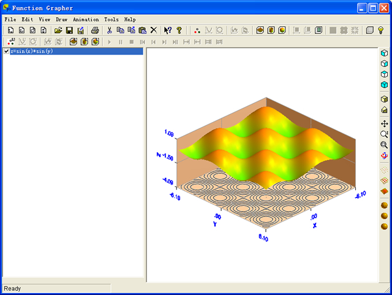Click the contour plot on graph floor
Viewport: 392px width, 295px height.
(x=266, y=198)
